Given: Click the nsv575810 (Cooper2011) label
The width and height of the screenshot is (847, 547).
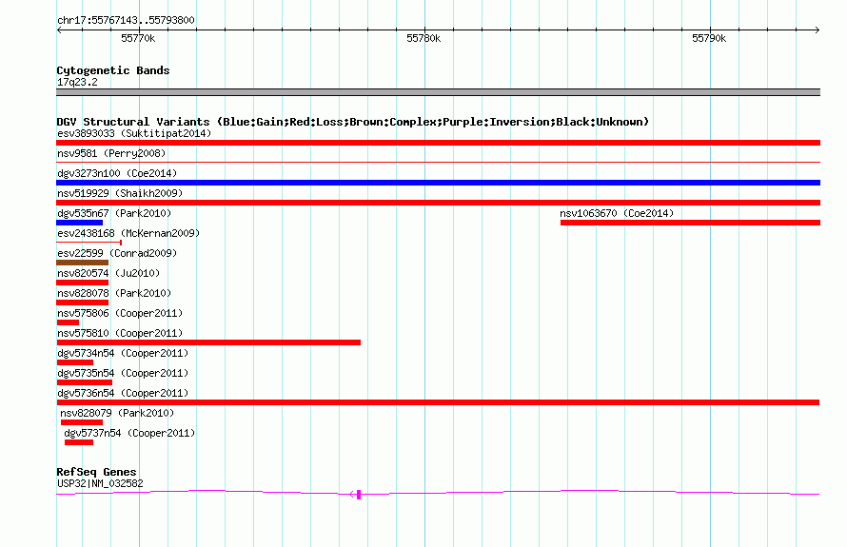Looking at the screenshot, I should pos(120,333).
